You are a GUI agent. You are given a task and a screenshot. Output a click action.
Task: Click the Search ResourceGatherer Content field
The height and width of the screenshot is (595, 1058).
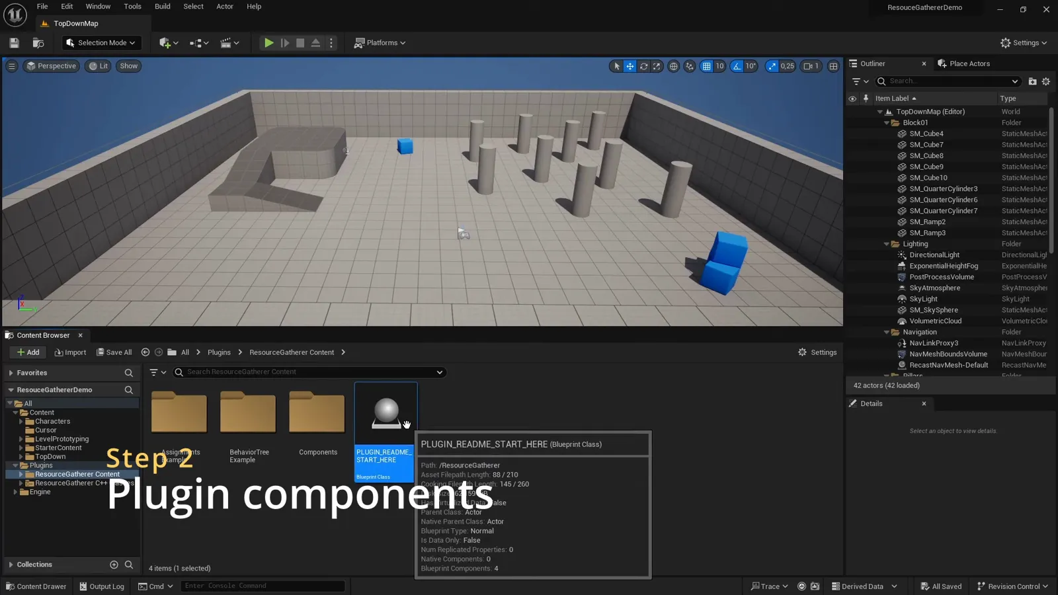309,372
